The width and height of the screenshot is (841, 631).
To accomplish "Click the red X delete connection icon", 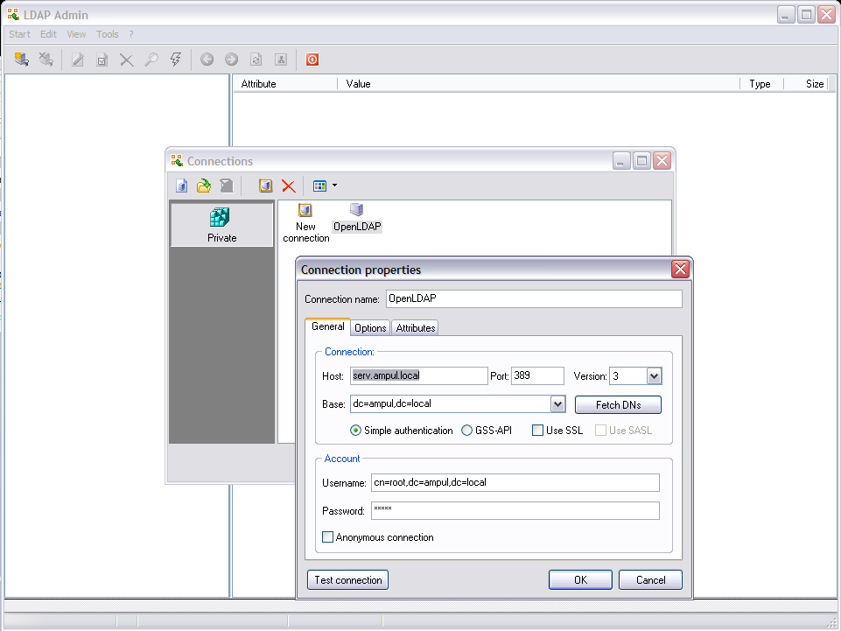I will click(288, 186).
